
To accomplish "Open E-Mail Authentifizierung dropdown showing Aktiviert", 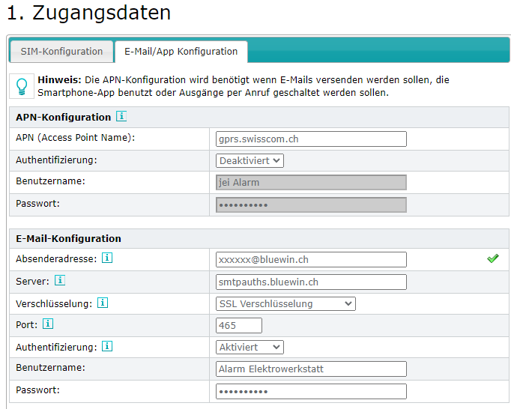I will pyautogui.click(x=250, y=347).
